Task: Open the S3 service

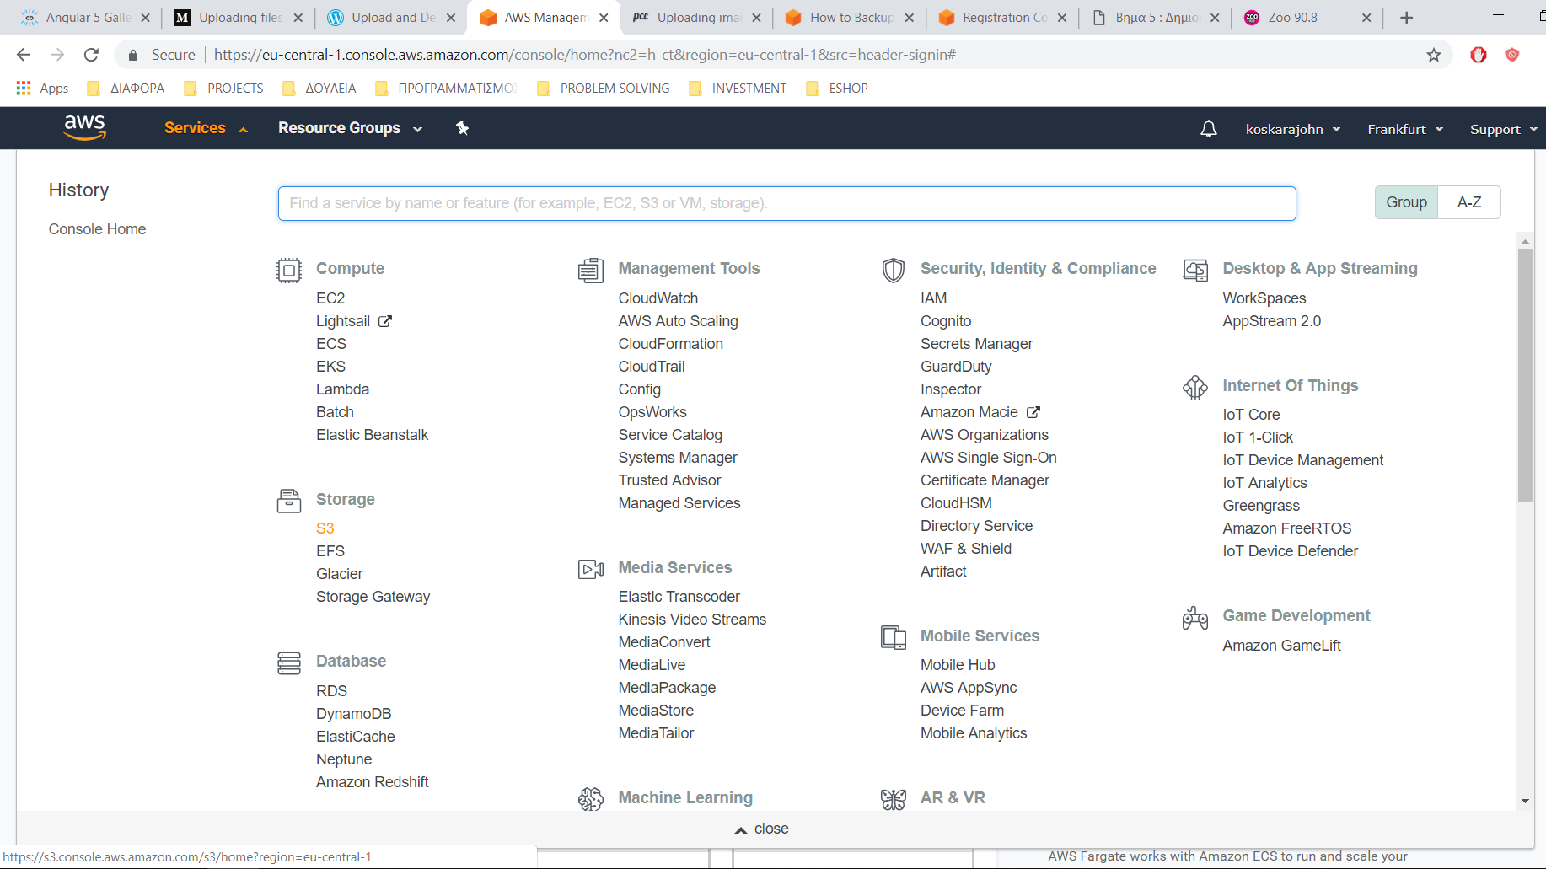Action: coord(325,528)
